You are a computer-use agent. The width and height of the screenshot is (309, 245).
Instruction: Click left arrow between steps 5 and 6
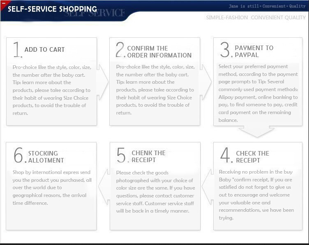click(x=103, y=186)
